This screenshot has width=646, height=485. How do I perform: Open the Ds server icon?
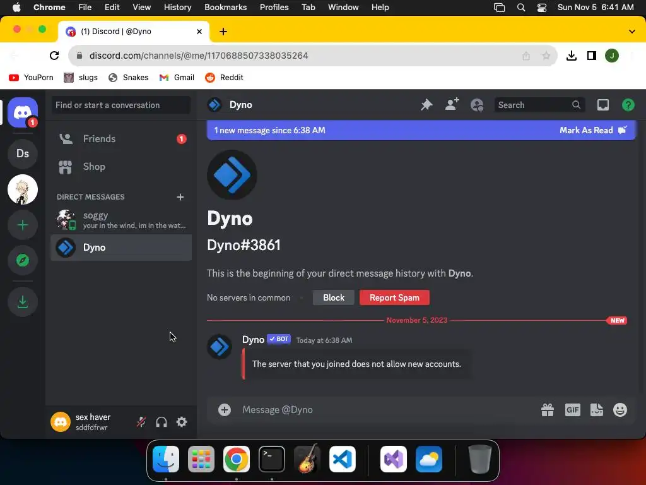tap(23, 153)
